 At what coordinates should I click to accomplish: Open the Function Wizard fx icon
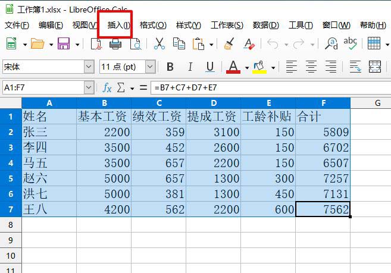tap(107, 87)
